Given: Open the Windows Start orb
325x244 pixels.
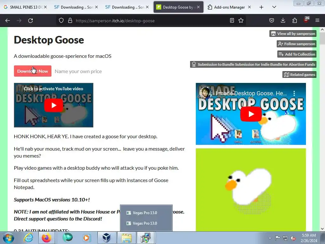Looking at the screenshot, I should coord(9,238).
